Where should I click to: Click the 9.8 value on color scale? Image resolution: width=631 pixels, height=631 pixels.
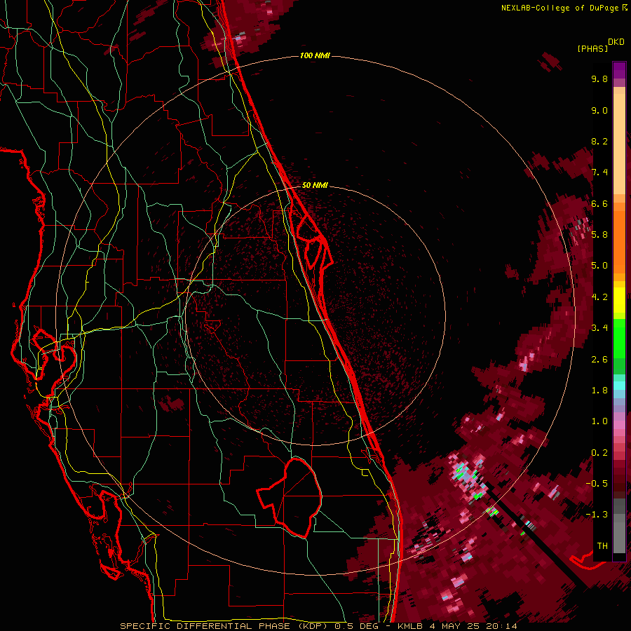599,79
